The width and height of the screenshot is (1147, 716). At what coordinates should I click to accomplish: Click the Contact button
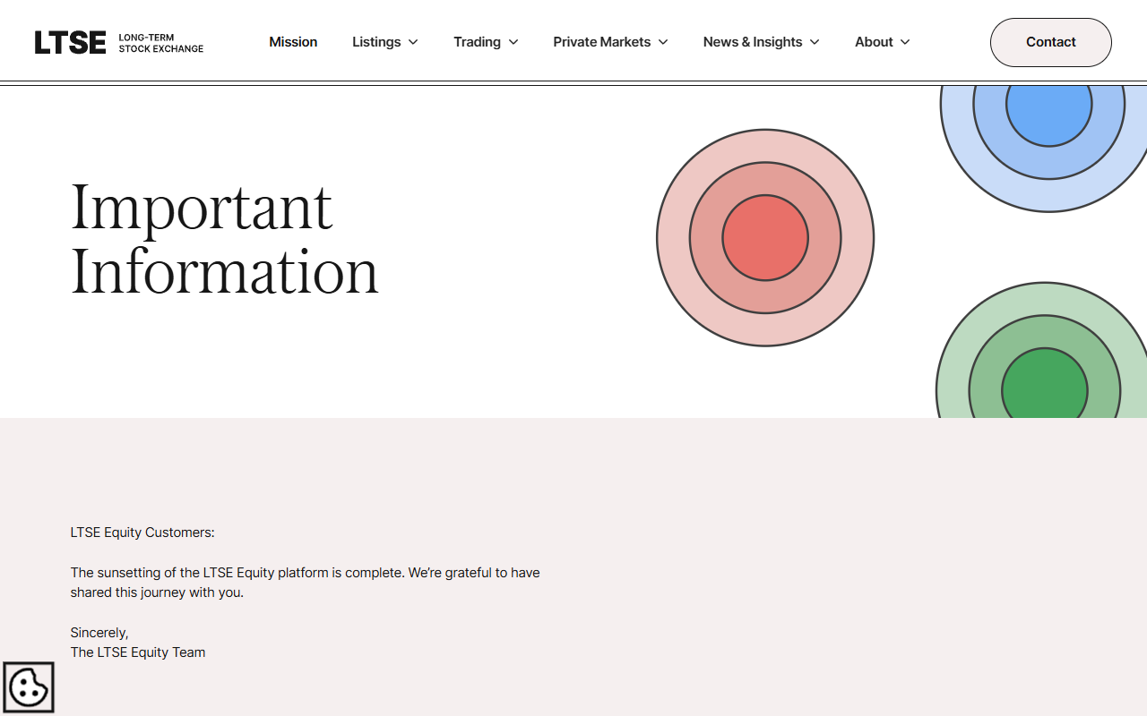coord(1051,42)
